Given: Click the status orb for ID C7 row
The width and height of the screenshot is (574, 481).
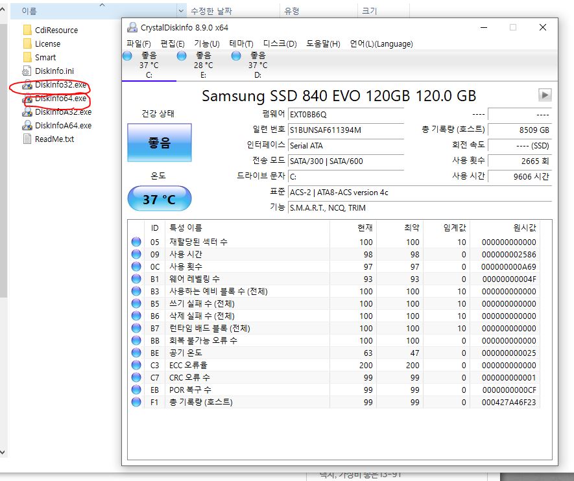Looking at the screenshot, I should 136,377.
